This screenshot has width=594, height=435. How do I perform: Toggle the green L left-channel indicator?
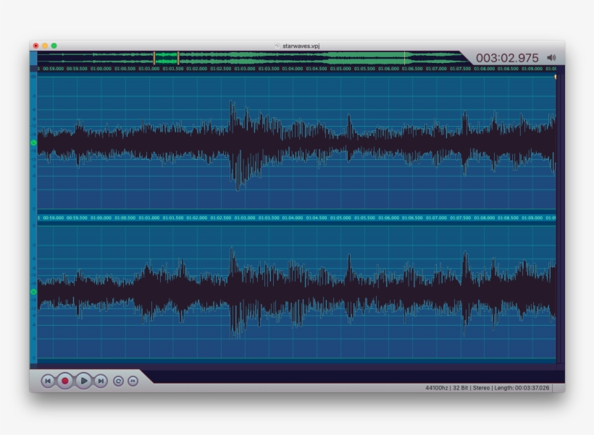(x=33, y=143)
